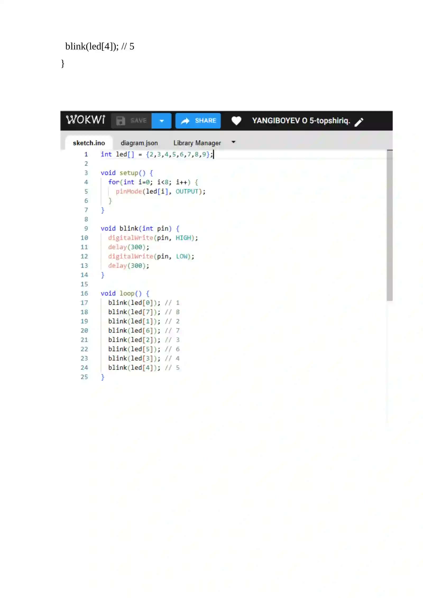Click line number 25 in the gutter
The width and height of the screenshot is (423, 598).
(84, 377)
